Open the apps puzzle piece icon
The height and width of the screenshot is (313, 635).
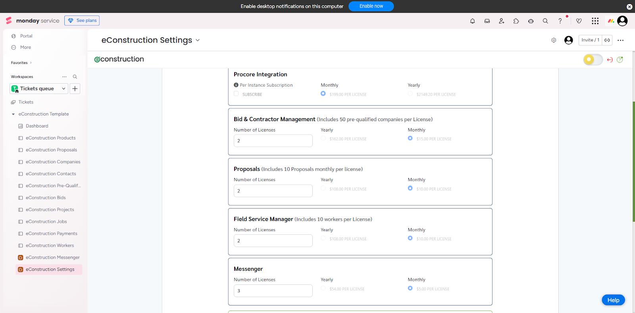coord(516,21)
